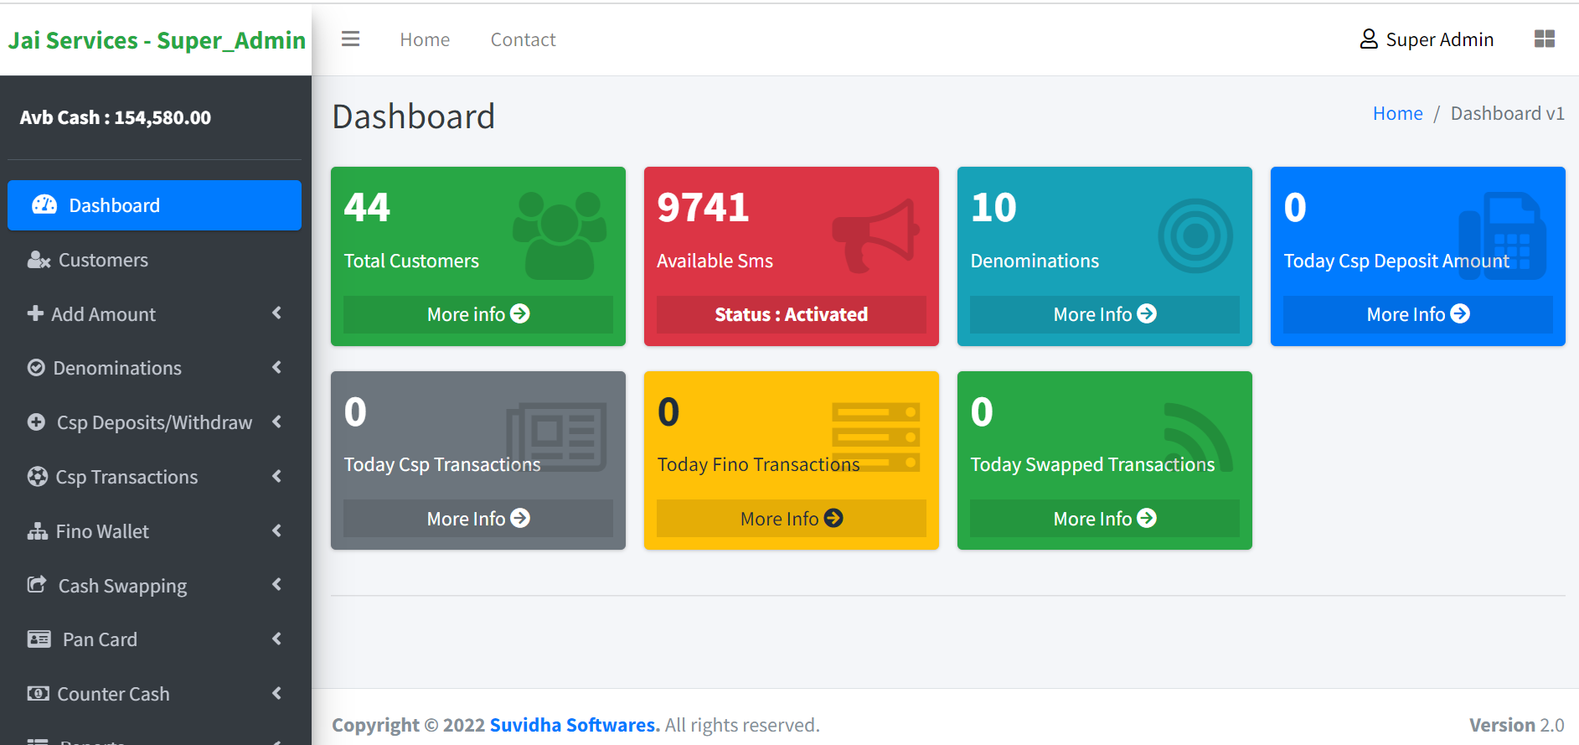Click the Cash Swapping share icon
The image size is (1579, 745).
(37, 585)
